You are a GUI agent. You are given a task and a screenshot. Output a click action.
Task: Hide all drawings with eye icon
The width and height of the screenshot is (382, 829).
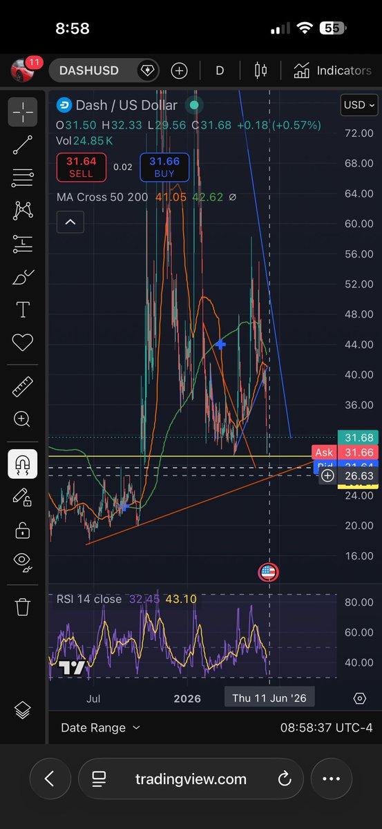click(x=23, y=563)
